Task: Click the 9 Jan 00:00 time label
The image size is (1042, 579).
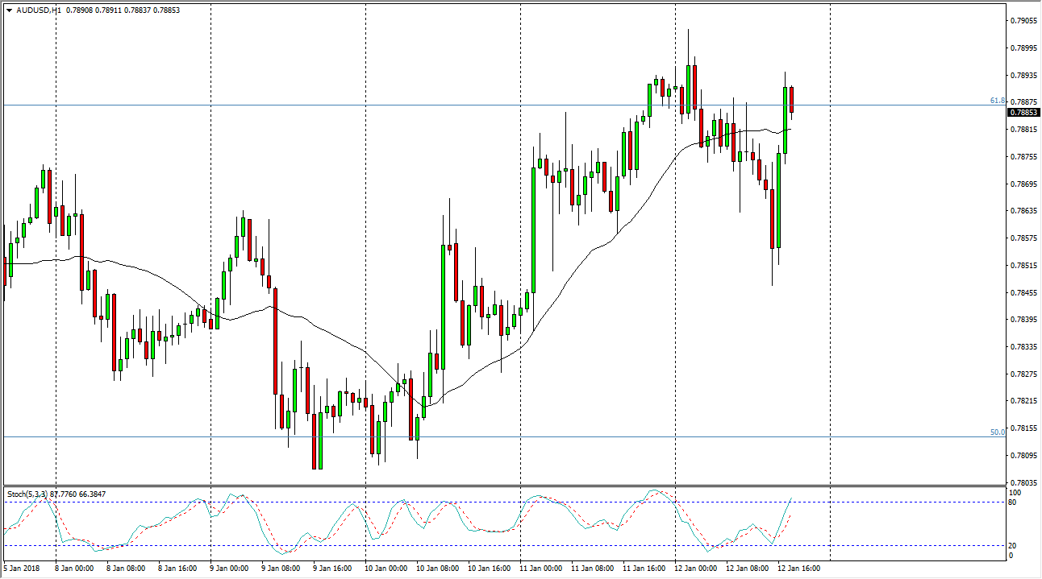Action: pos(229,568)
